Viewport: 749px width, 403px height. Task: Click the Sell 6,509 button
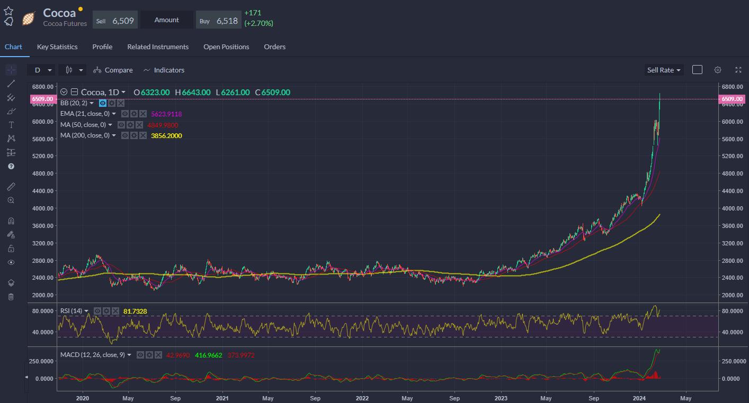pos(116,20)
